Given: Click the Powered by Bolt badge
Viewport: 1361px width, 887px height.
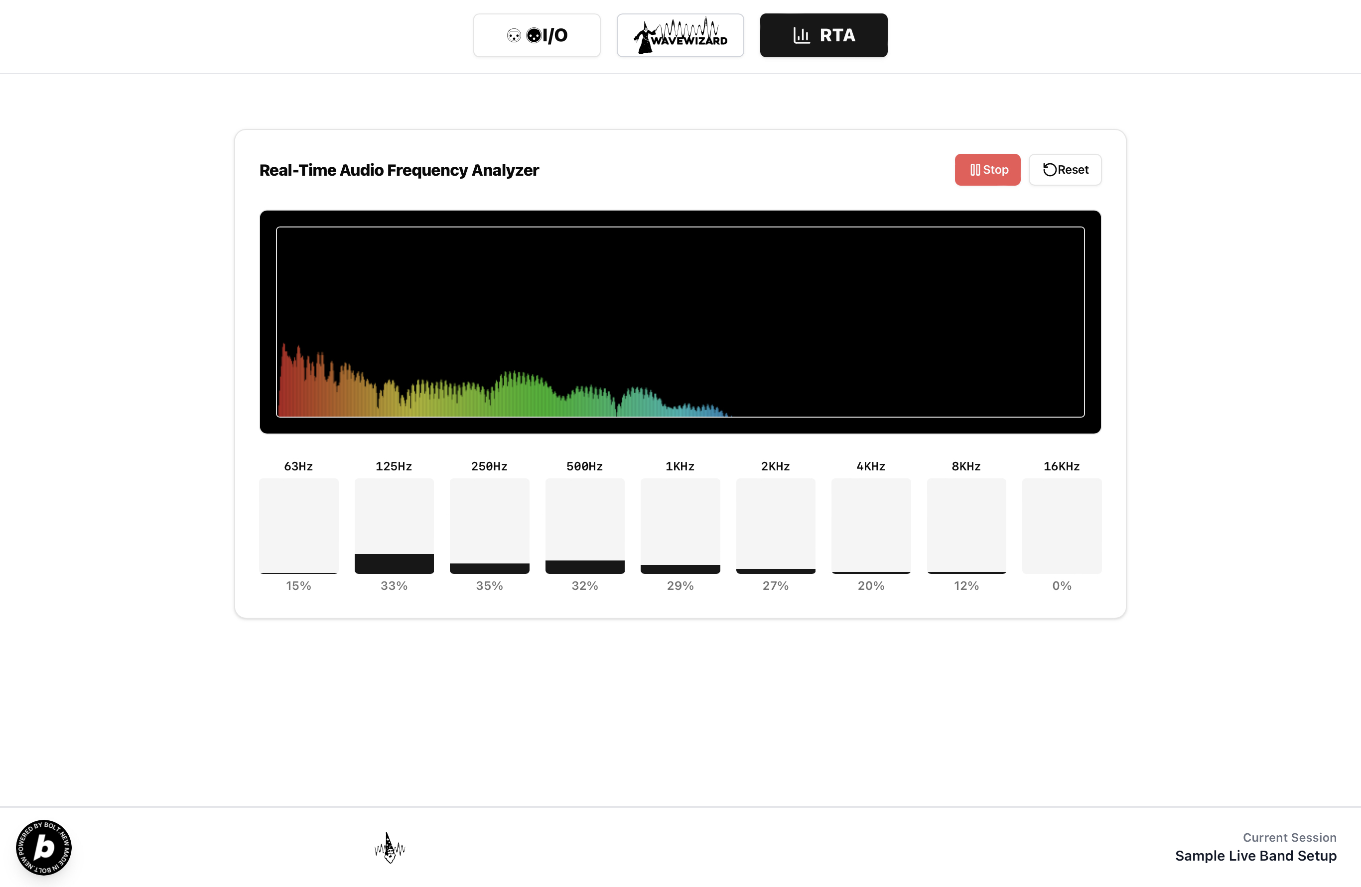Looking at the screenshot, I should point(44,848).
